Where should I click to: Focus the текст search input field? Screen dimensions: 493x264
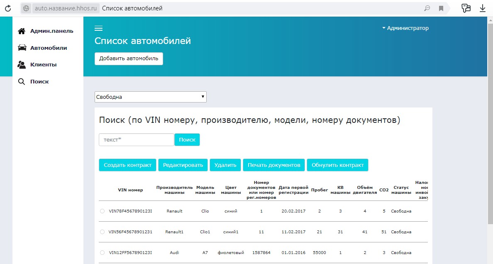(137, 140)
